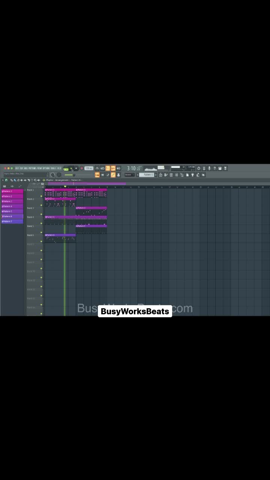Select the playlist select tool
This screenshot has width=270, height=480.
(32, 180)
